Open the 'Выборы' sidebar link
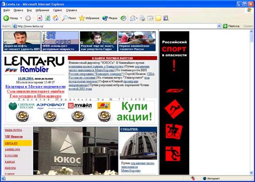Image resolution: width=255 pixels, height=182 pixels. point(10,168)
